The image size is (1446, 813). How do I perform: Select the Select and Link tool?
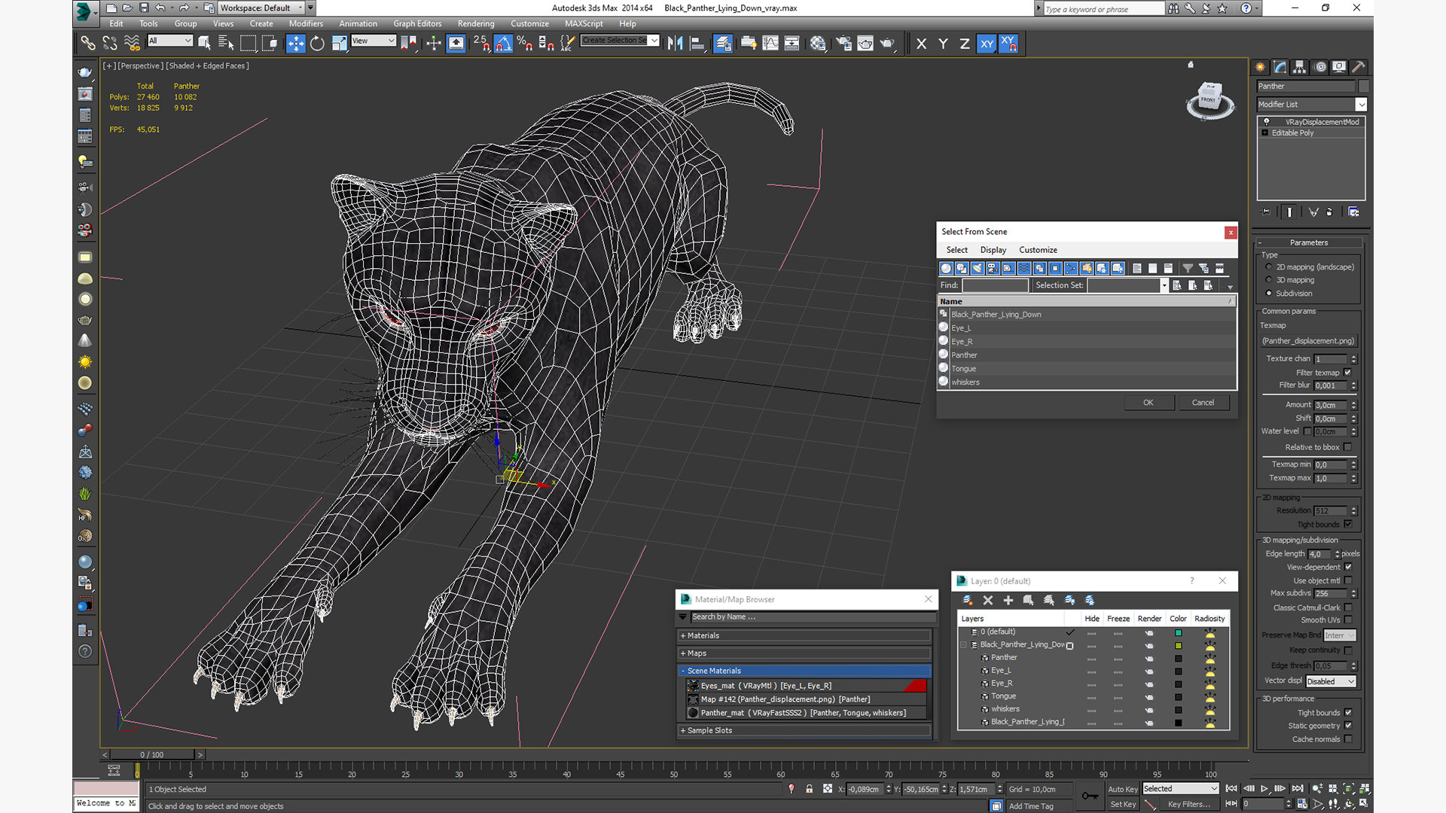click(88, 43)
